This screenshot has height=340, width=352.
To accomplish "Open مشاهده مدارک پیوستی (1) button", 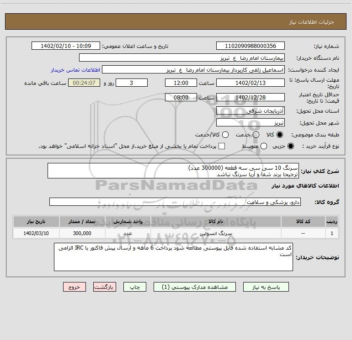I will (195, 287).
